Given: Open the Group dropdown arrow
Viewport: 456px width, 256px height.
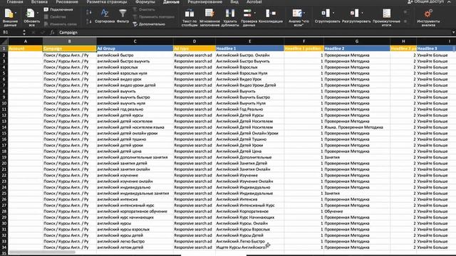Looking at the screenshot, I should tap(333, 13).
